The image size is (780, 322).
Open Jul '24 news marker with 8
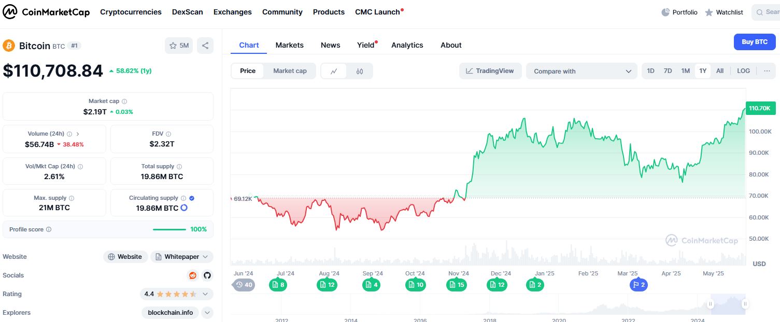point(278,285)
